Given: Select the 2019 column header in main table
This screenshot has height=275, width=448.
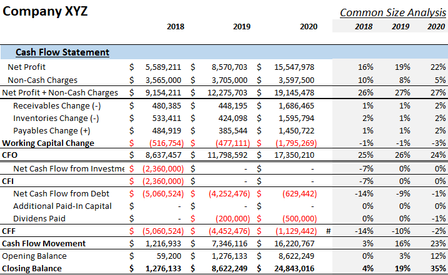Looking at the screenshot, I should (242, 27).
